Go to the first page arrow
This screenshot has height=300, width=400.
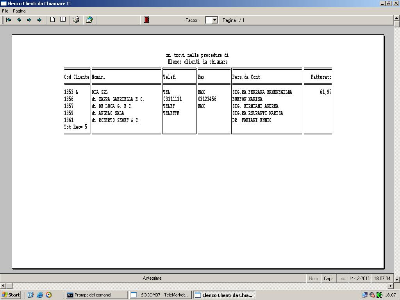point(9,20)
